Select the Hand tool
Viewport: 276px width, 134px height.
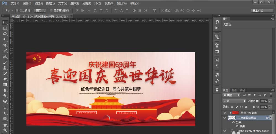coord(5,125)
